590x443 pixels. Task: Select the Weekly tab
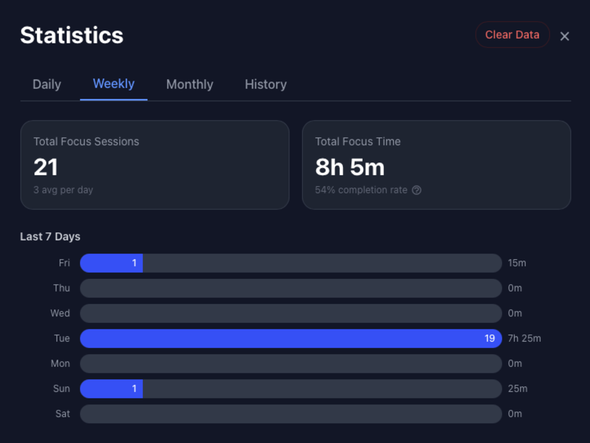(113, 84)
